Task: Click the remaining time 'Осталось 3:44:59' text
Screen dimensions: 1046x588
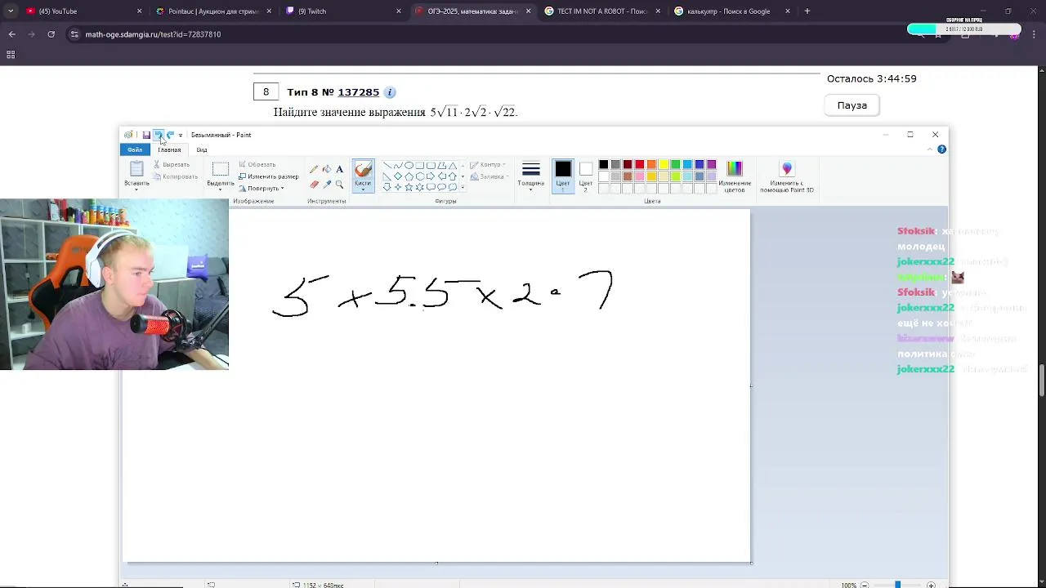Action: click(872, 78)
